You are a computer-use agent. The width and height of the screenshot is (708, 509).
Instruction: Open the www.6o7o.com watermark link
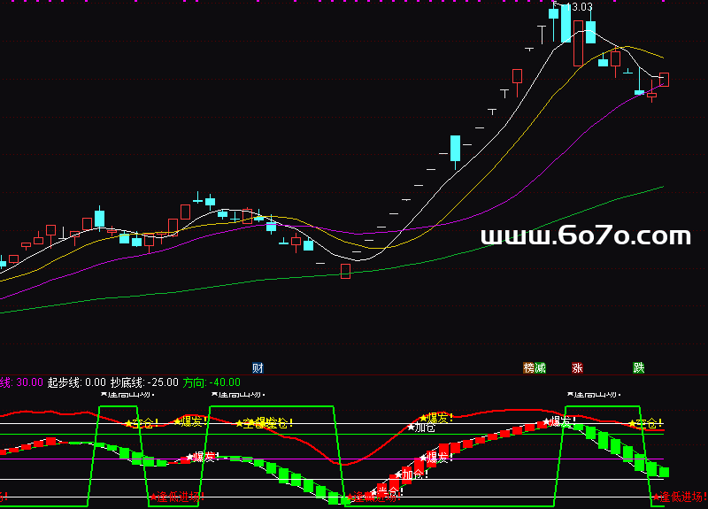pyautogui.click(x=585, y=236)
